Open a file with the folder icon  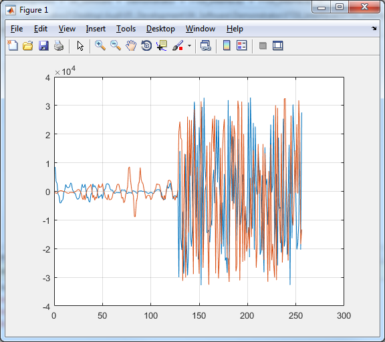point(28,45)
